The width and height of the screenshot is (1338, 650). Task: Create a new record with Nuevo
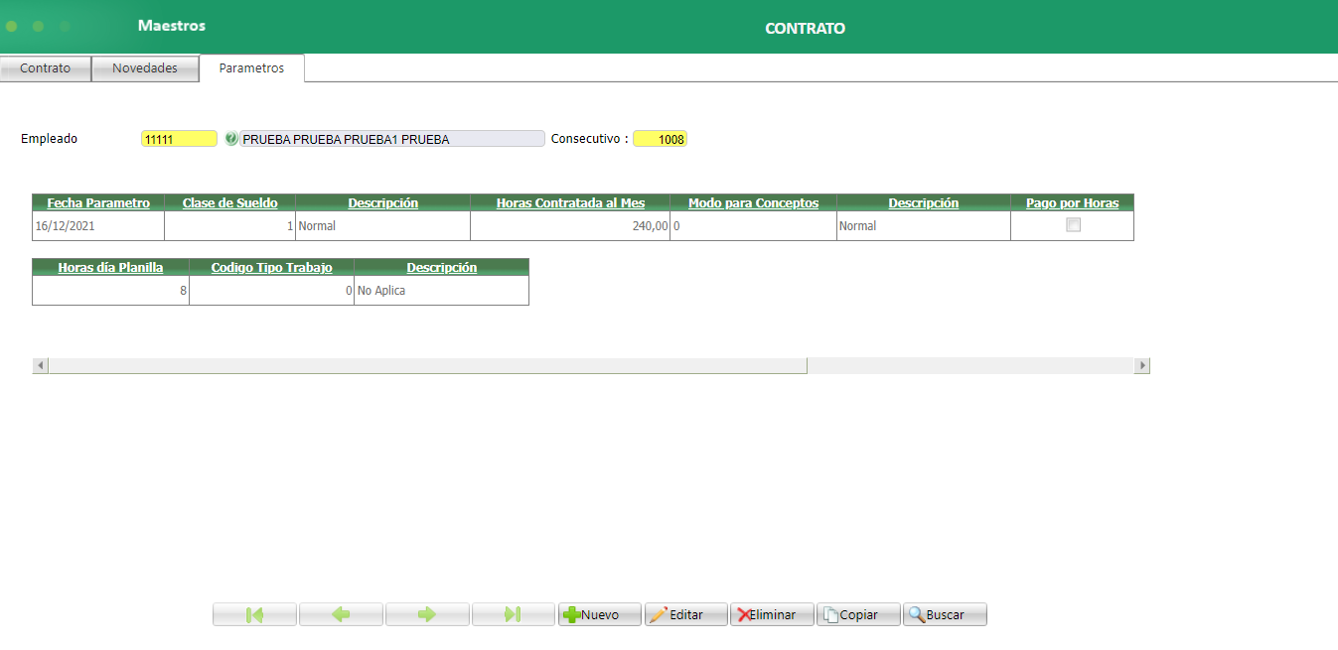pos(600,614)
